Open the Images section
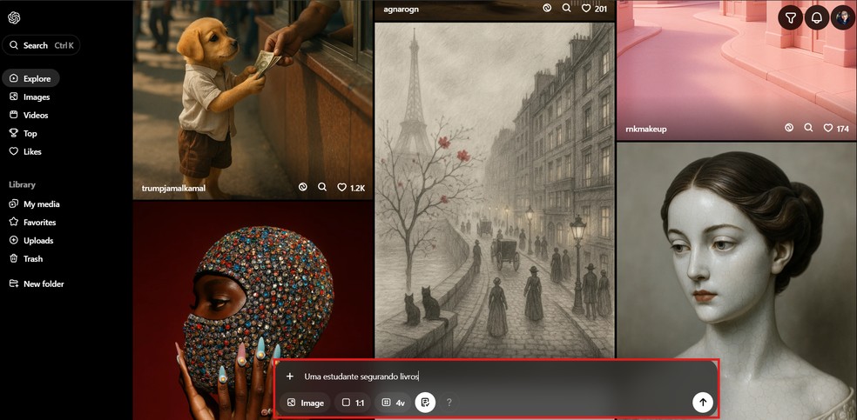The width and height of the screenshot is (857, 420). [30, 97]
